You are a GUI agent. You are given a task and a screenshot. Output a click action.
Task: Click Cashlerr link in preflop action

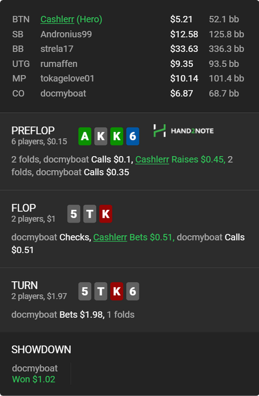tap(152, 160)
